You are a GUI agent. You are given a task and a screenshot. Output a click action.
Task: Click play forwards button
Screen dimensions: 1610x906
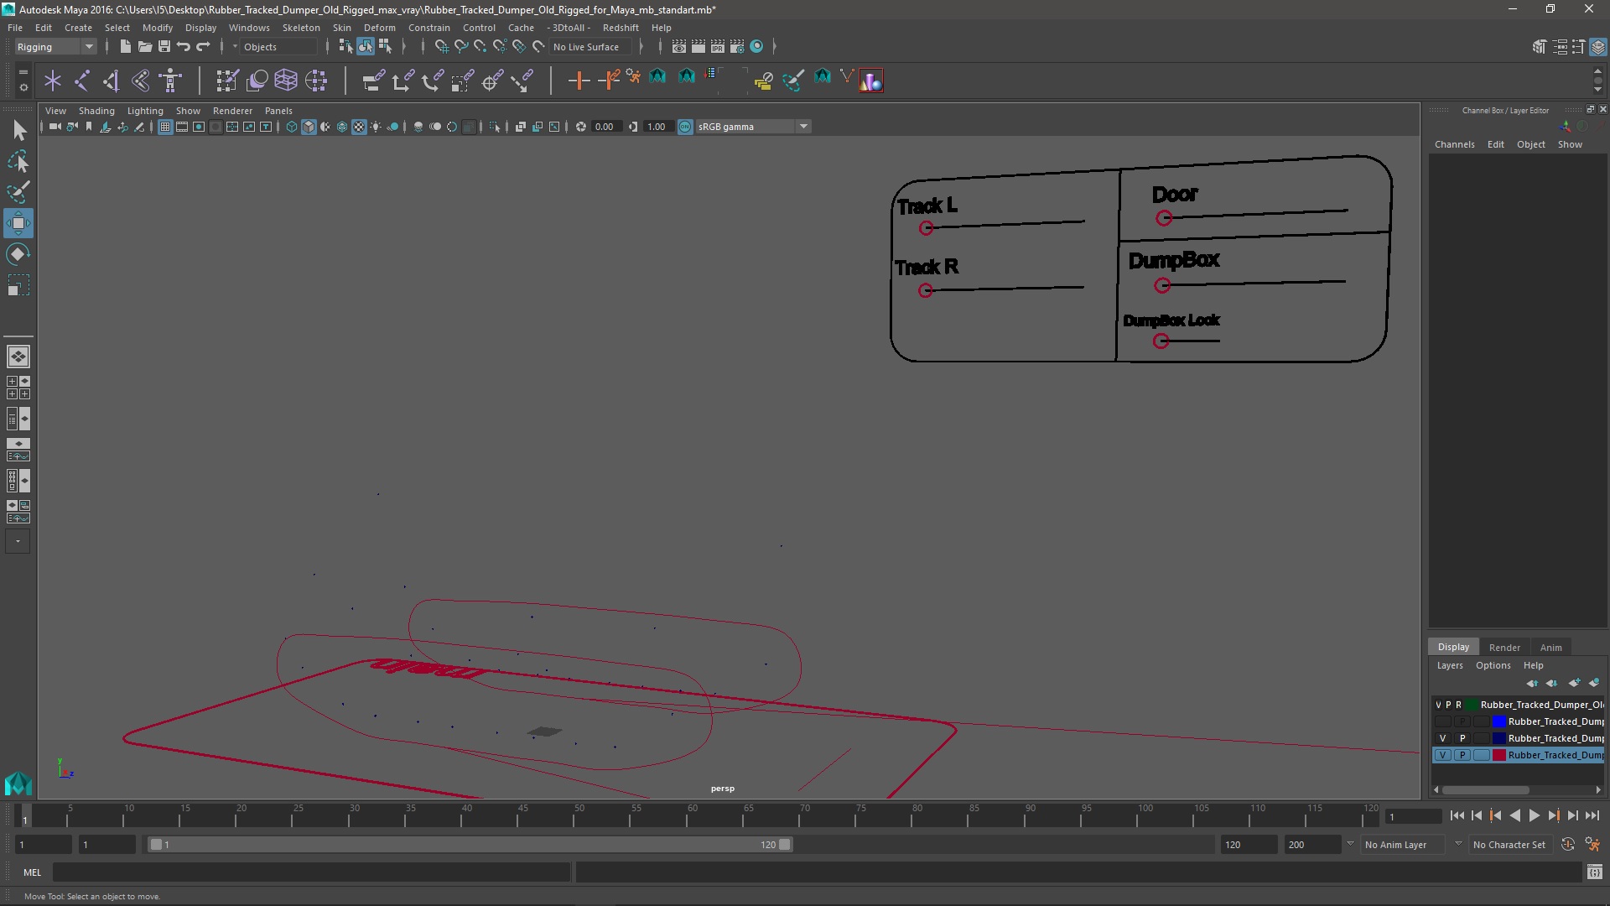pyautogui.click(x=1534, y=815)
